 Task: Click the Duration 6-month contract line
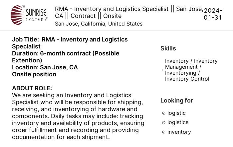click(66, 57)
